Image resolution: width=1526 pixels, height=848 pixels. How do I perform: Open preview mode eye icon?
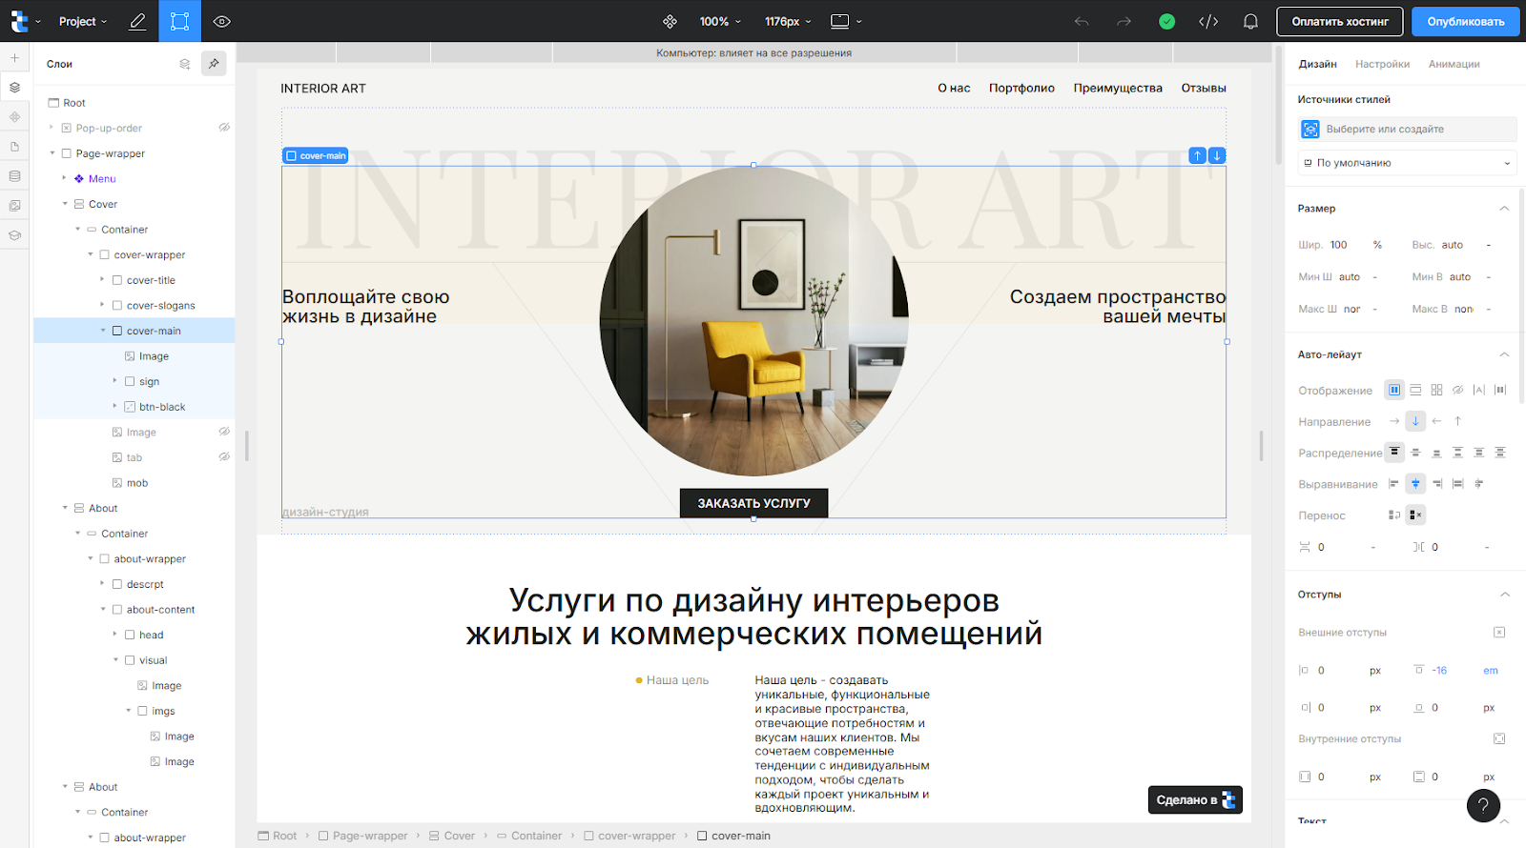coord(222,21)
